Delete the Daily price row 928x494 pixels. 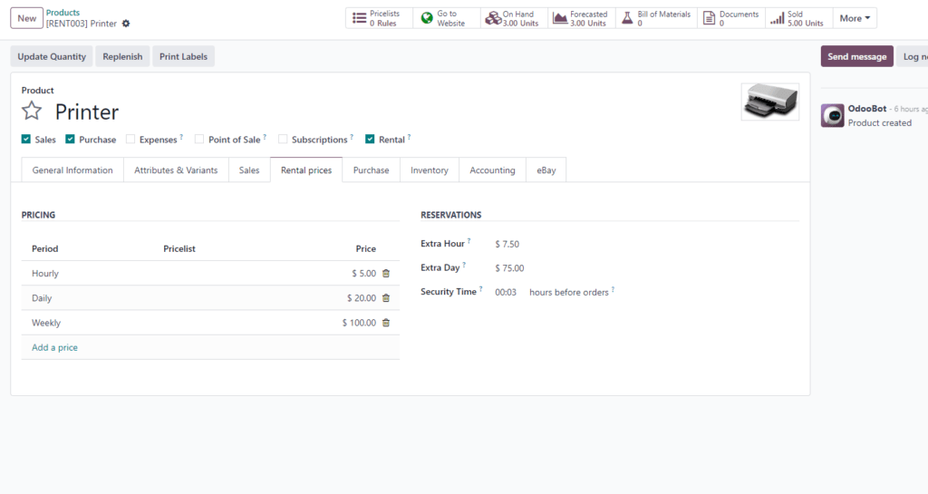[386, 298]
